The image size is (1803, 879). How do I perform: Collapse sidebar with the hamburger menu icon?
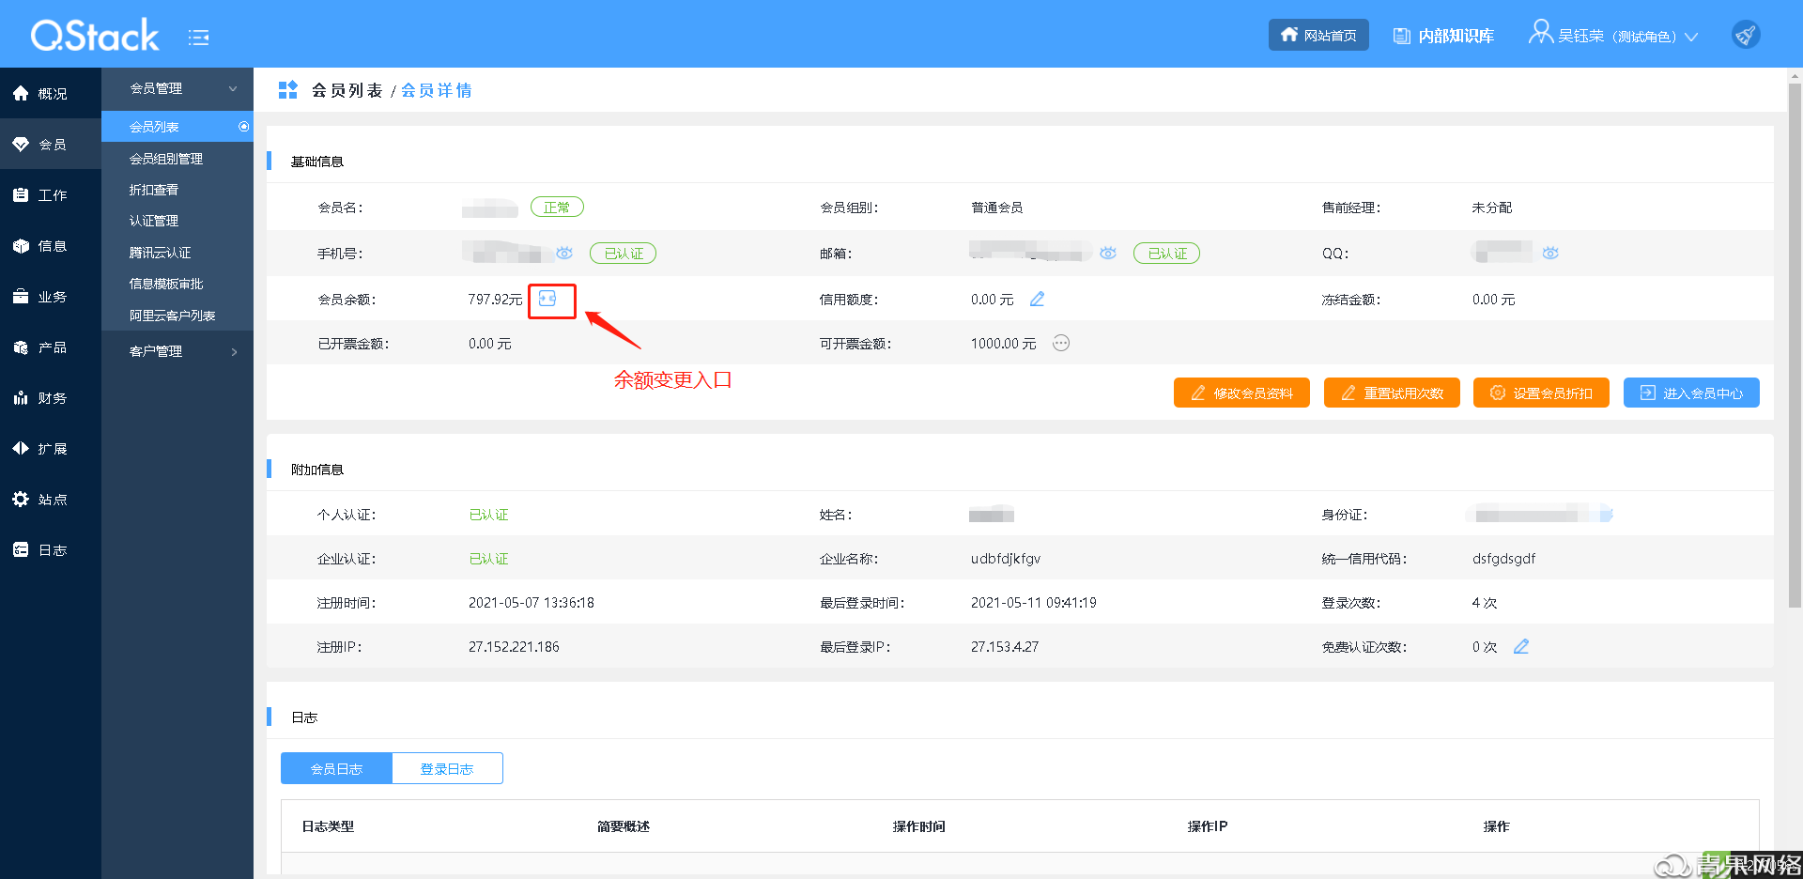click(198, 38)
